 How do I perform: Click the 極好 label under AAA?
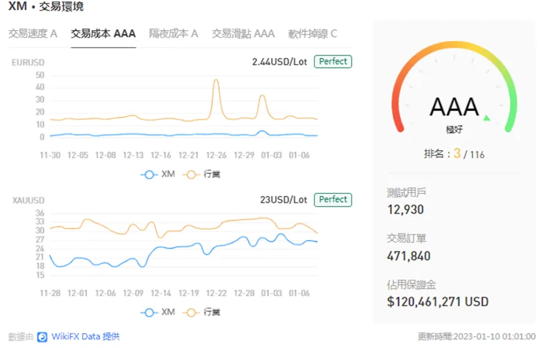pyautogui.click(x=454, y=130)
